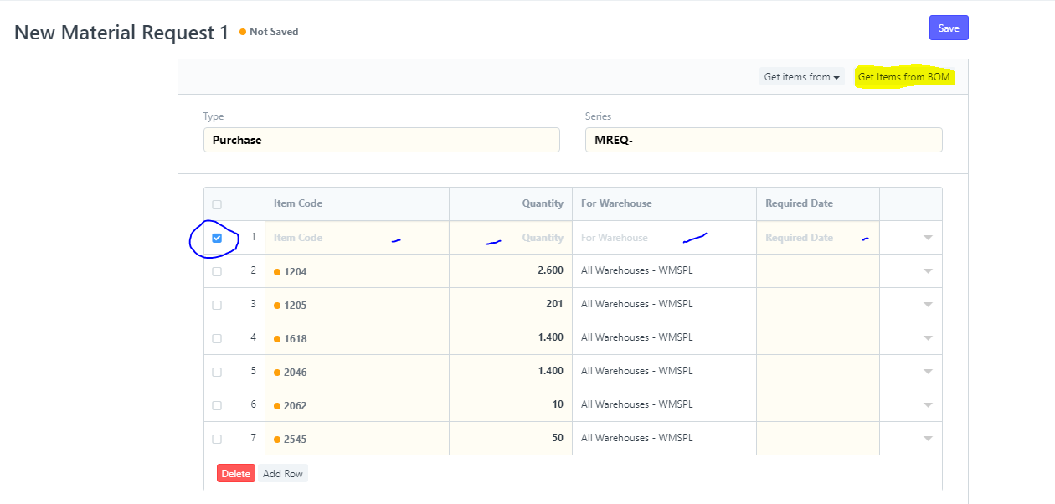Expand row with item 1204 arrow

coord(927,271)
